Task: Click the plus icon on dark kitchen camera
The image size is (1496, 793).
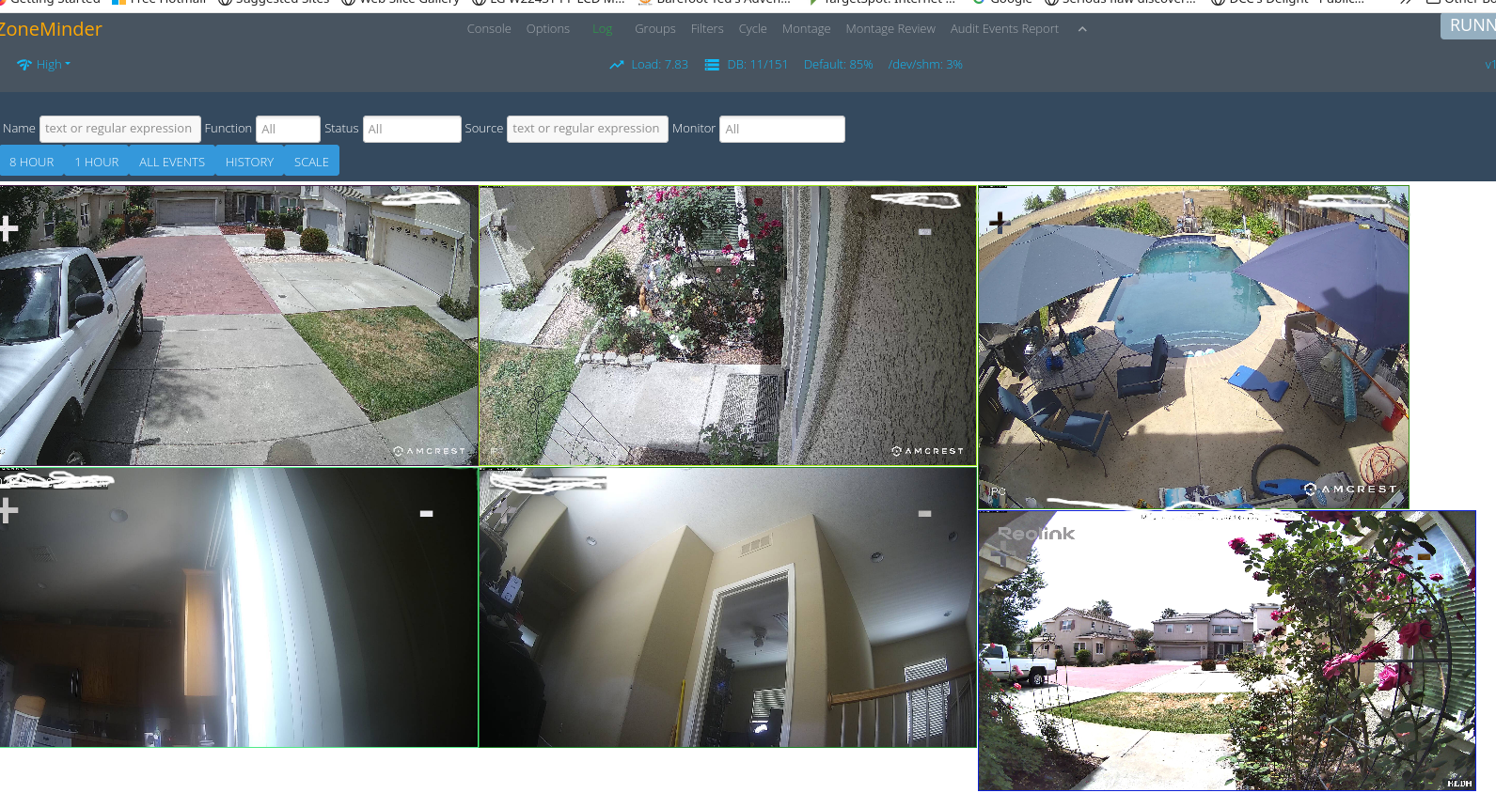Action: [x=8, y=511]
